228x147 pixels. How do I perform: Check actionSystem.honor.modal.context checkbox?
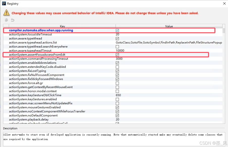point(117,91)
